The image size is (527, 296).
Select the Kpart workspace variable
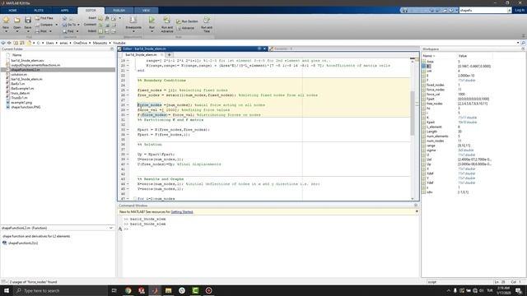(x=431, y=123)
